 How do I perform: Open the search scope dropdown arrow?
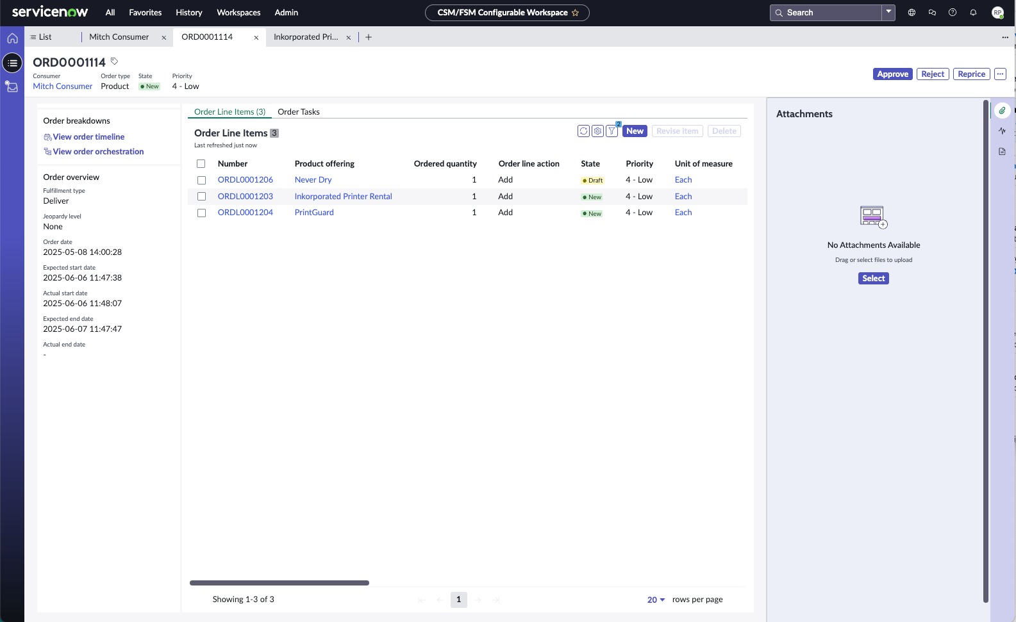pyautogui.click(x=888, y=12)
